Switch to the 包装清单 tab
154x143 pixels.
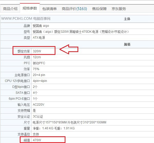pos(49,9)
